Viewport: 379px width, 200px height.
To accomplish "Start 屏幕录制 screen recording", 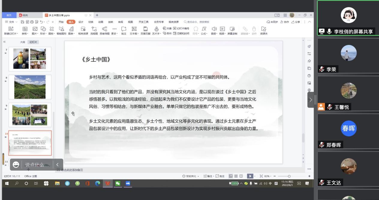I will click(x=232, y=30).
